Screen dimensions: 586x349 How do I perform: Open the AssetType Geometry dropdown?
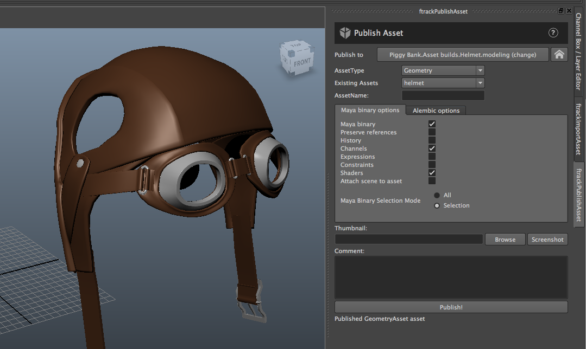443,70
